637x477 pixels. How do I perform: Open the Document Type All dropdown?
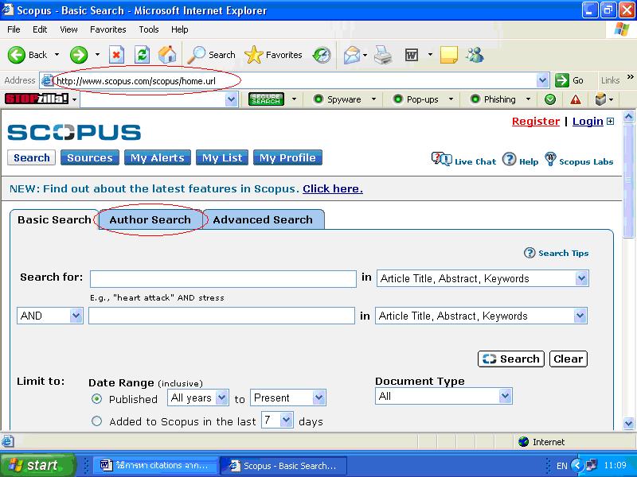(505, 396)
